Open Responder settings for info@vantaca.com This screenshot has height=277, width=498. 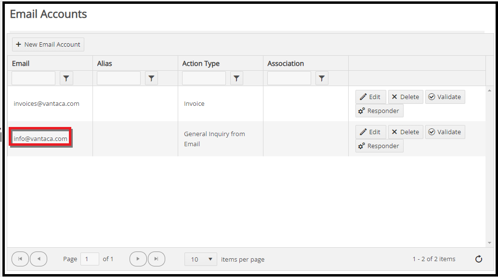[x=379, y=146]
